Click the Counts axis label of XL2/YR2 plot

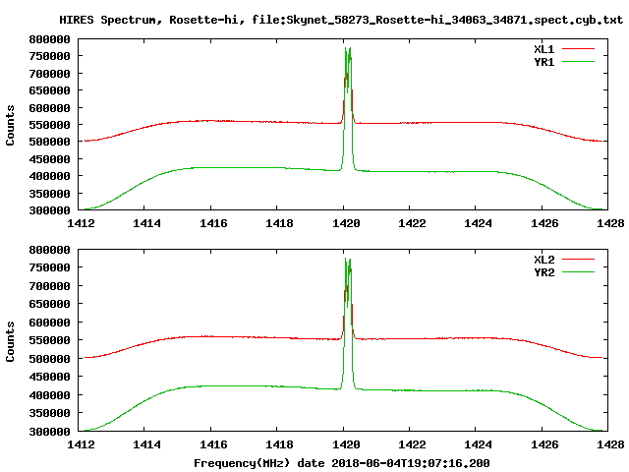[x=10, y=341]
